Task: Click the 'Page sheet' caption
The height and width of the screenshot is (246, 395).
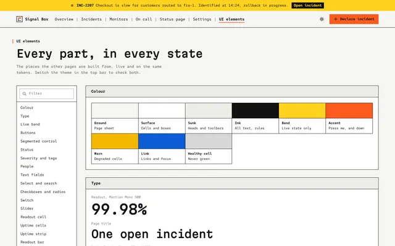Action: (104, 129)
